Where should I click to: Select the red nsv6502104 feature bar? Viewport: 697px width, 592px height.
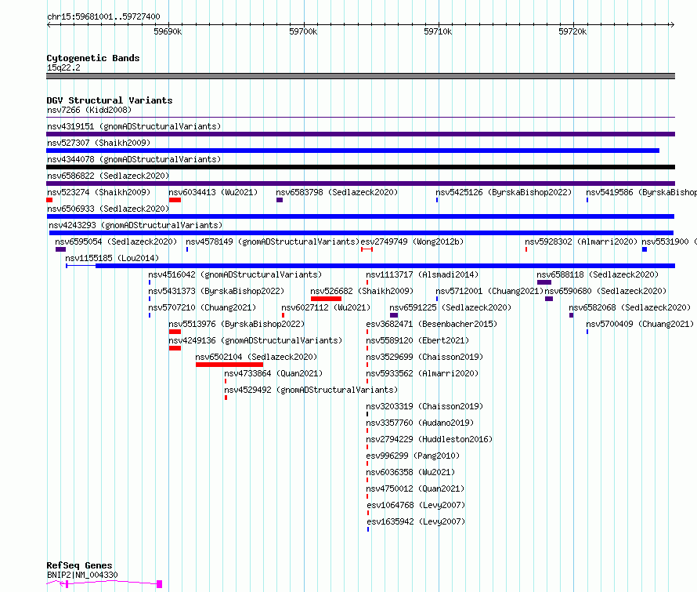(x=229, y=365)
